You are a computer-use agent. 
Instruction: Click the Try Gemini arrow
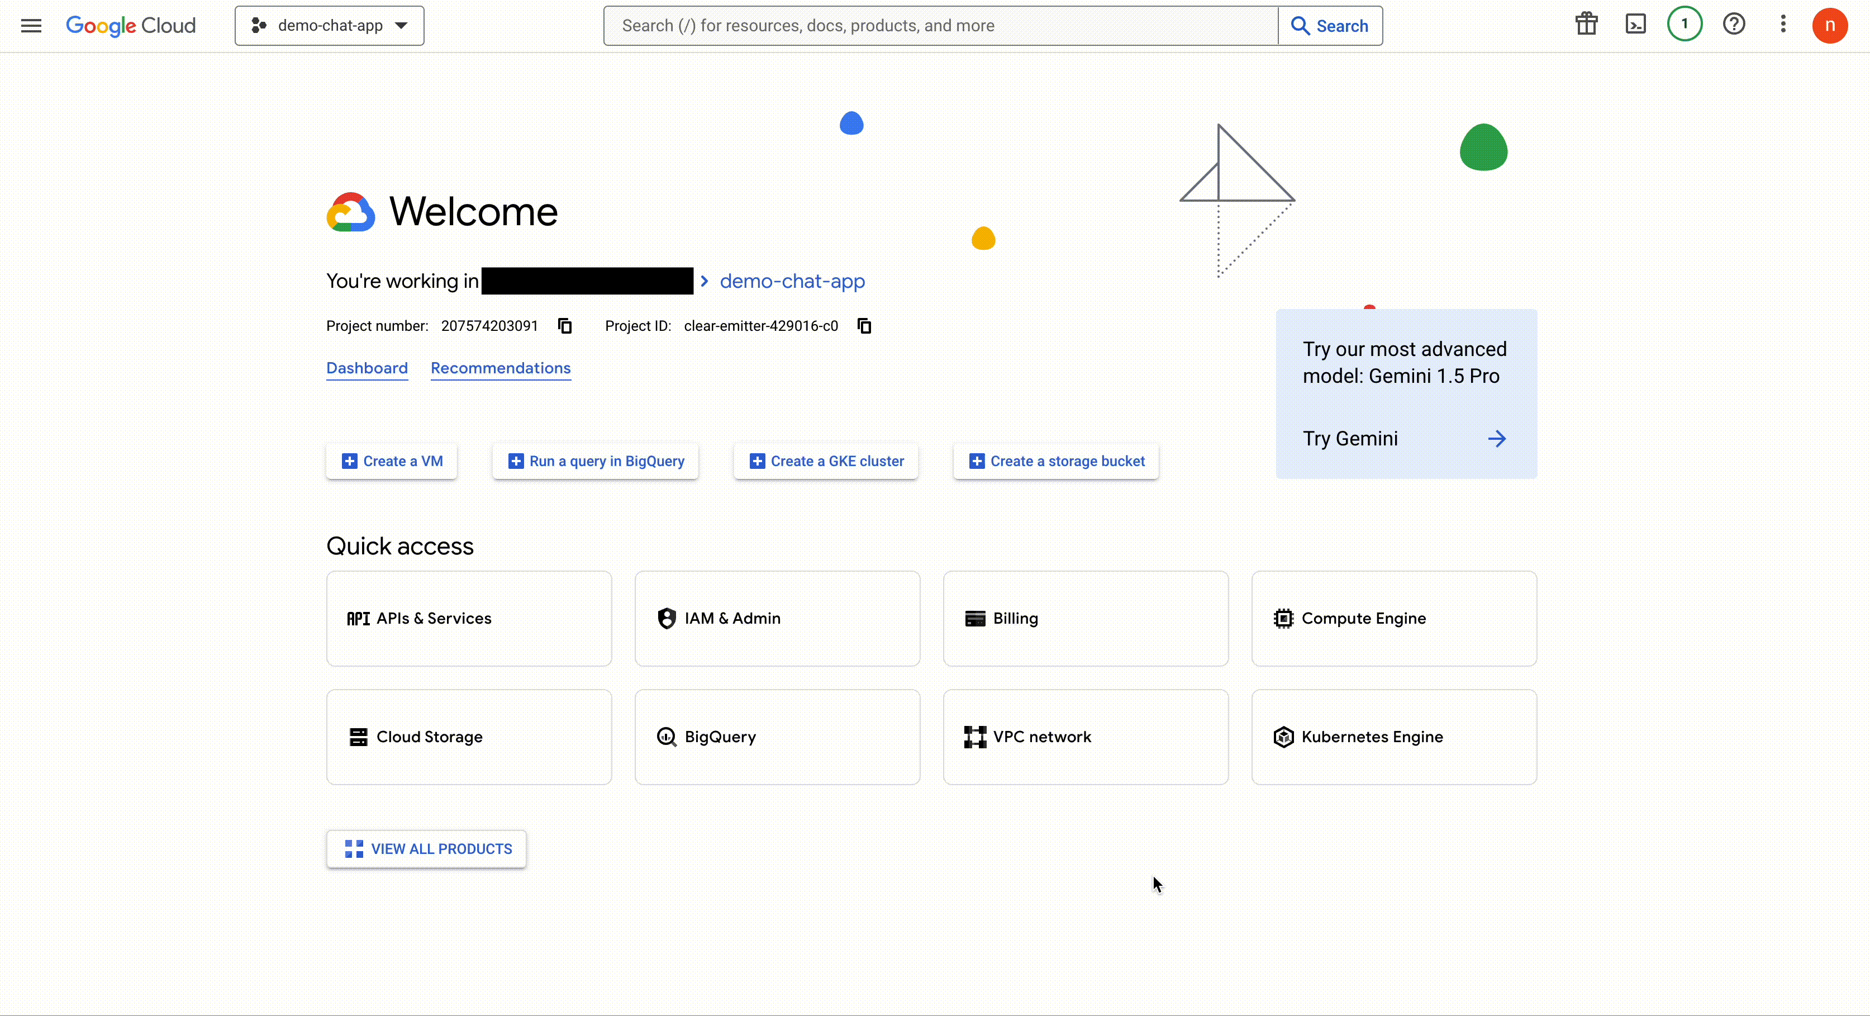pos(1496,439)
